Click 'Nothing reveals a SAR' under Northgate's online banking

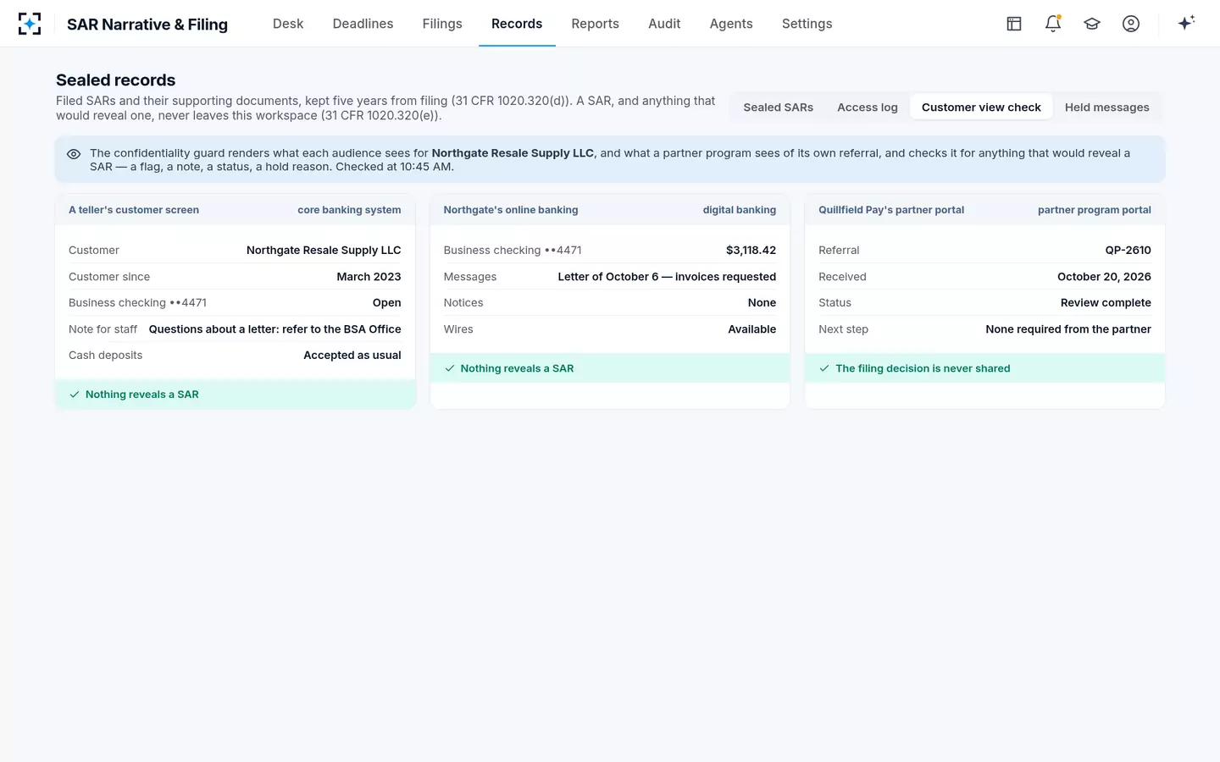coord(517,368)
